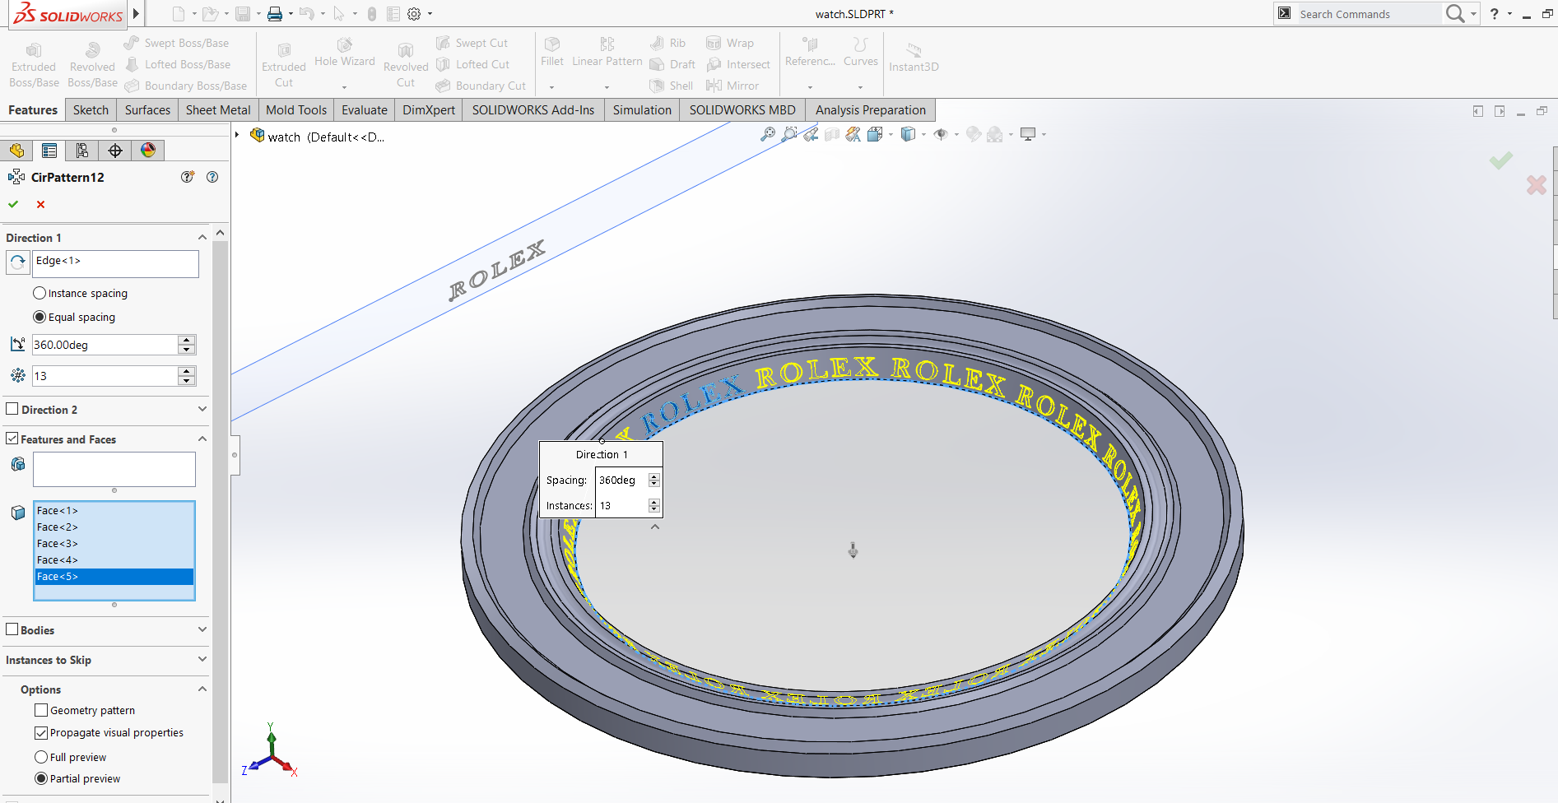
Task: Select Face<1> in the faces list
Action: 114,511
